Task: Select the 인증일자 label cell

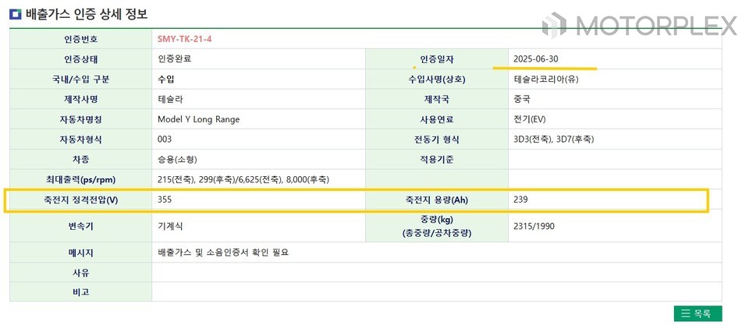Action: [437, 59]
